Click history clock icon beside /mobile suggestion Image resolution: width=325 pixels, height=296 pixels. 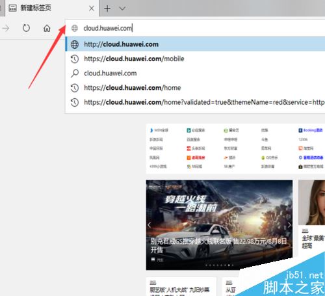(x=75, y=59)
